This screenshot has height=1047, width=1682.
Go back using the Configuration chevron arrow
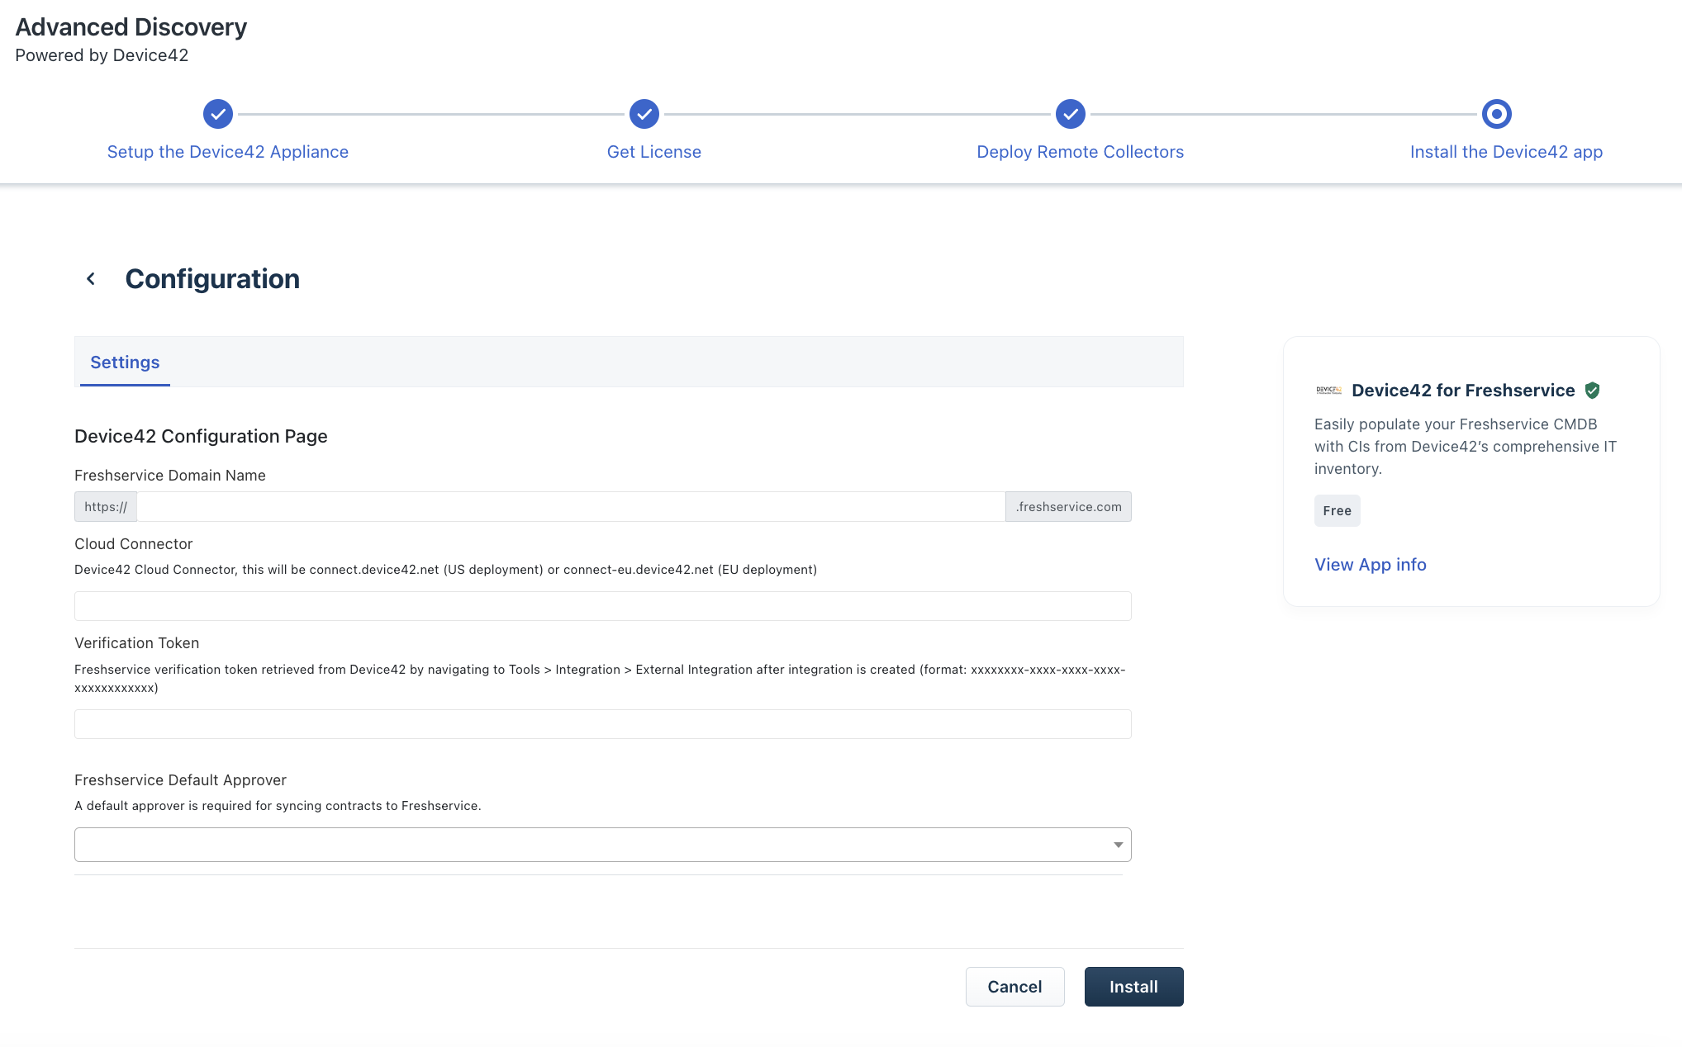pyautogui.click(x=91, y=279)
